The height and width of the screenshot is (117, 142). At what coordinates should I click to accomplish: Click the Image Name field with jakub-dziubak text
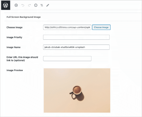tap(76, 47)
